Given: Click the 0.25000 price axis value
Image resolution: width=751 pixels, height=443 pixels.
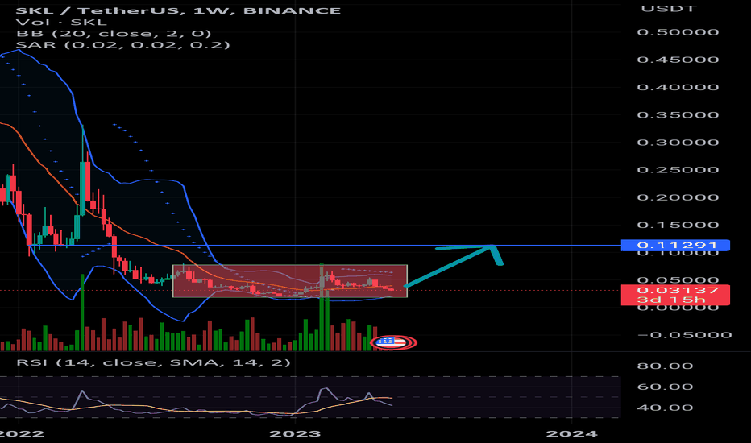Looking at the screenshot, I should pos(678,170).
